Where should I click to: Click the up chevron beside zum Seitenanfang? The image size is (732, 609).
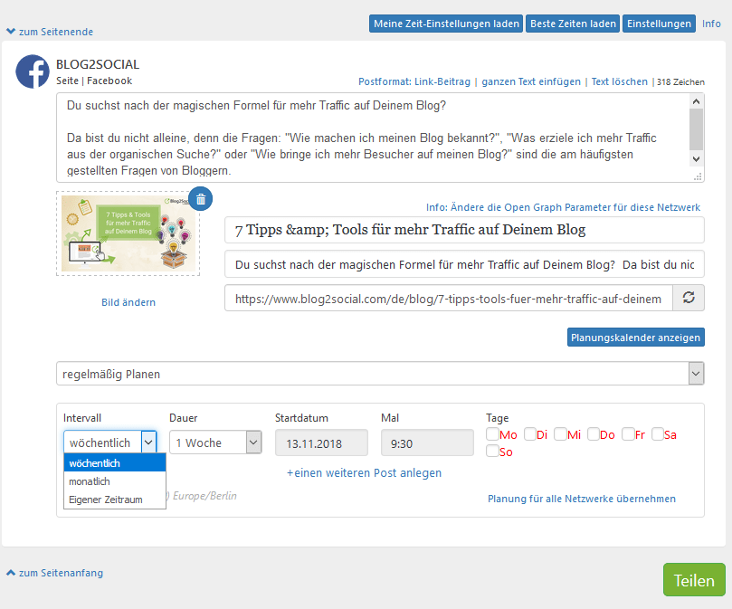point(11,573)
